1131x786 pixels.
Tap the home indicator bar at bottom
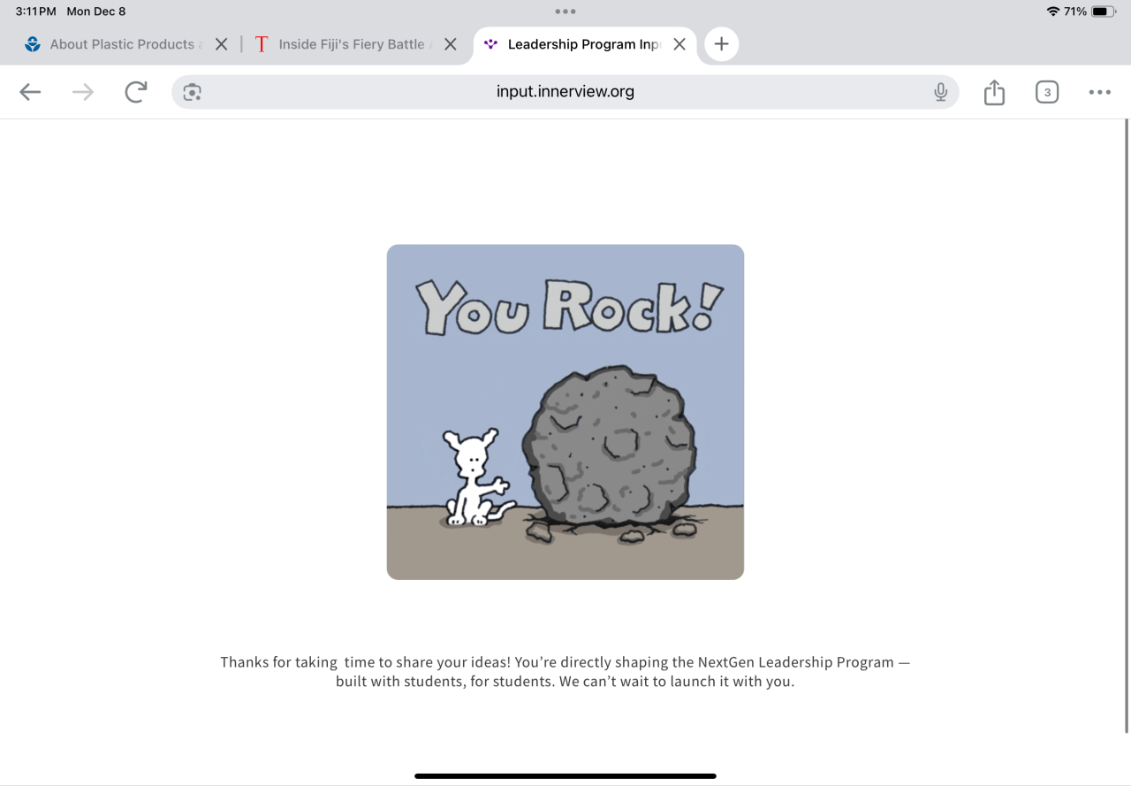coord(565,776)
